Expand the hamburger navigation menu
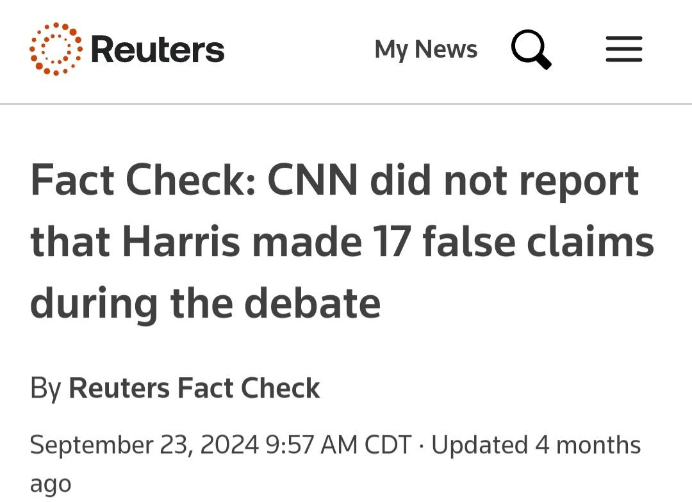 623,49
